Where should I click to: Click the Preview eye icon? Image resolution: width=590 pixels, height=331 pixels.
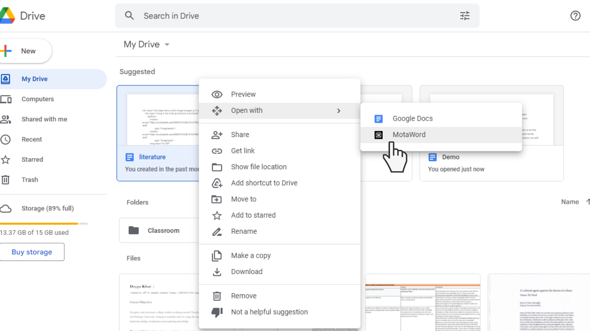[217, 94]
